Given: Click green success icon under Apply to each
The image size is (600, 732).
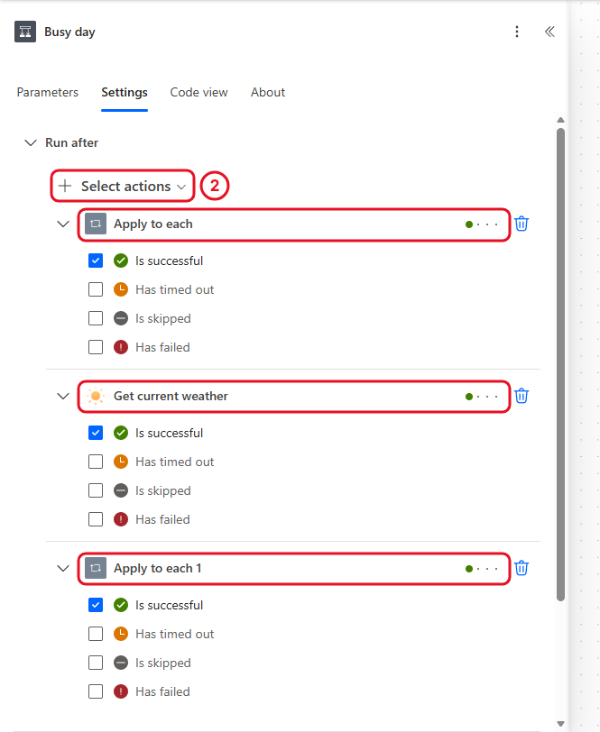Looking at the screenshot, I should pyautogui.click(x=121, y=261).
